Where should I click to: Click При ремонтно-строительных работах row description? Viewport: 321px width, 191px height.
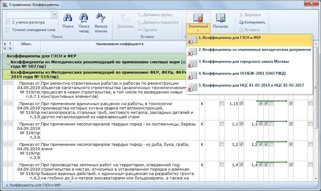(114, 90)
